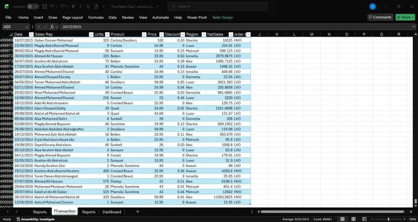Select NetSales cell 11503.0825

219,197
